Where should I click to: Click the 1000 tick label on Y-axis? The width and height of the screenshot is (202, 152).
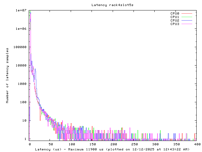[23, 84]
